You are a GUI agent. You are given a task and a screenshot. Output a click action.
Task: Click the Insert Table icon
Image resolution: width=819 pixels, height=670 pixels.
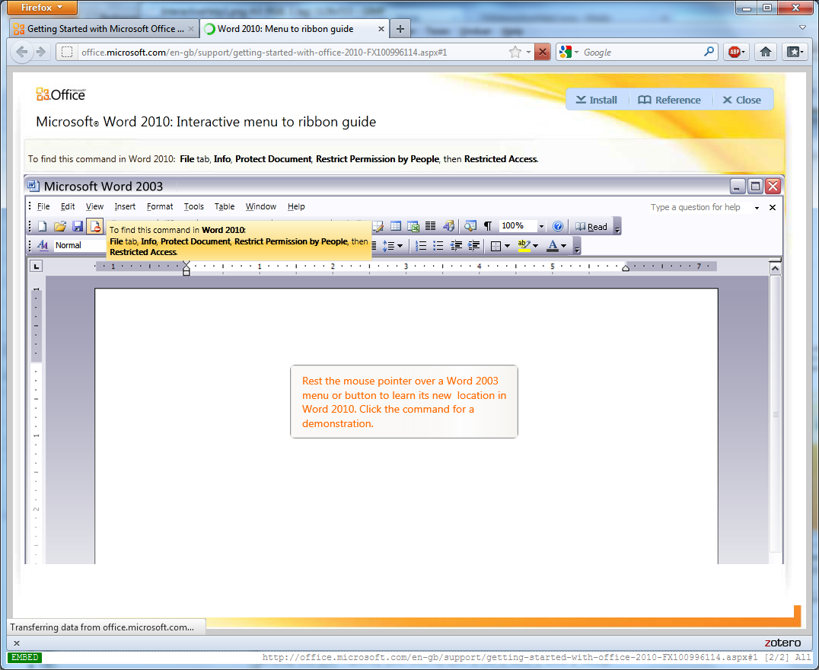[x=396, y=226]
